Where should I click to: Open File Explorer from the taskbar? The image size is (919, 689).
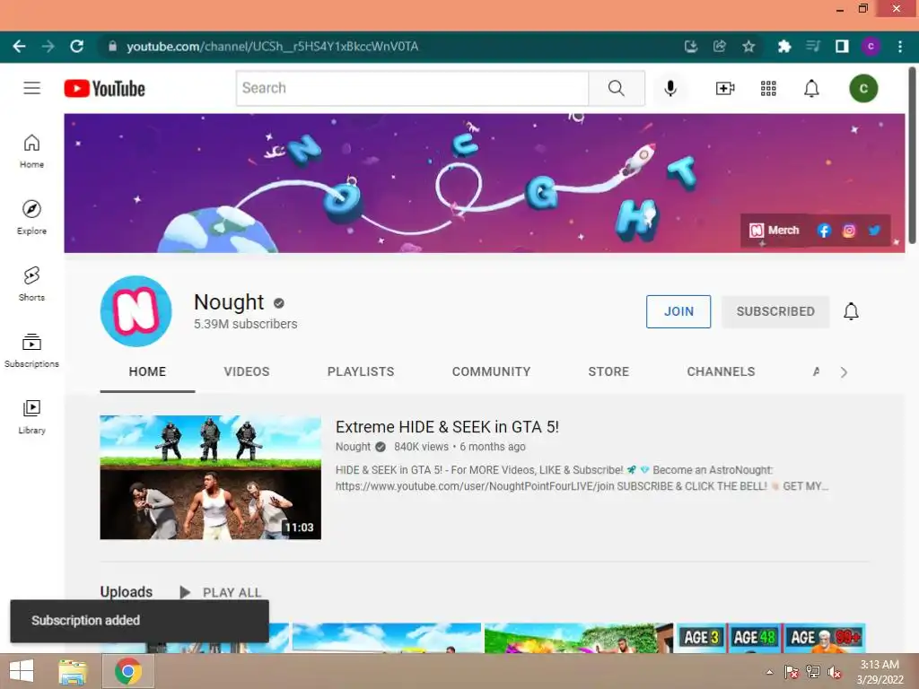[x=73, y=671]
